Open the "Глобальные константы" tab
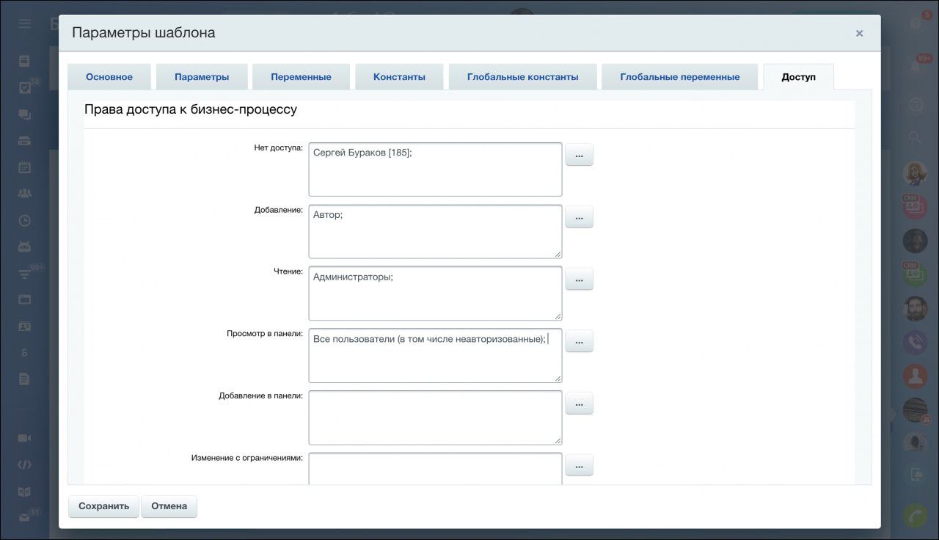Viewport: 939px width, 540px height. 522,77
